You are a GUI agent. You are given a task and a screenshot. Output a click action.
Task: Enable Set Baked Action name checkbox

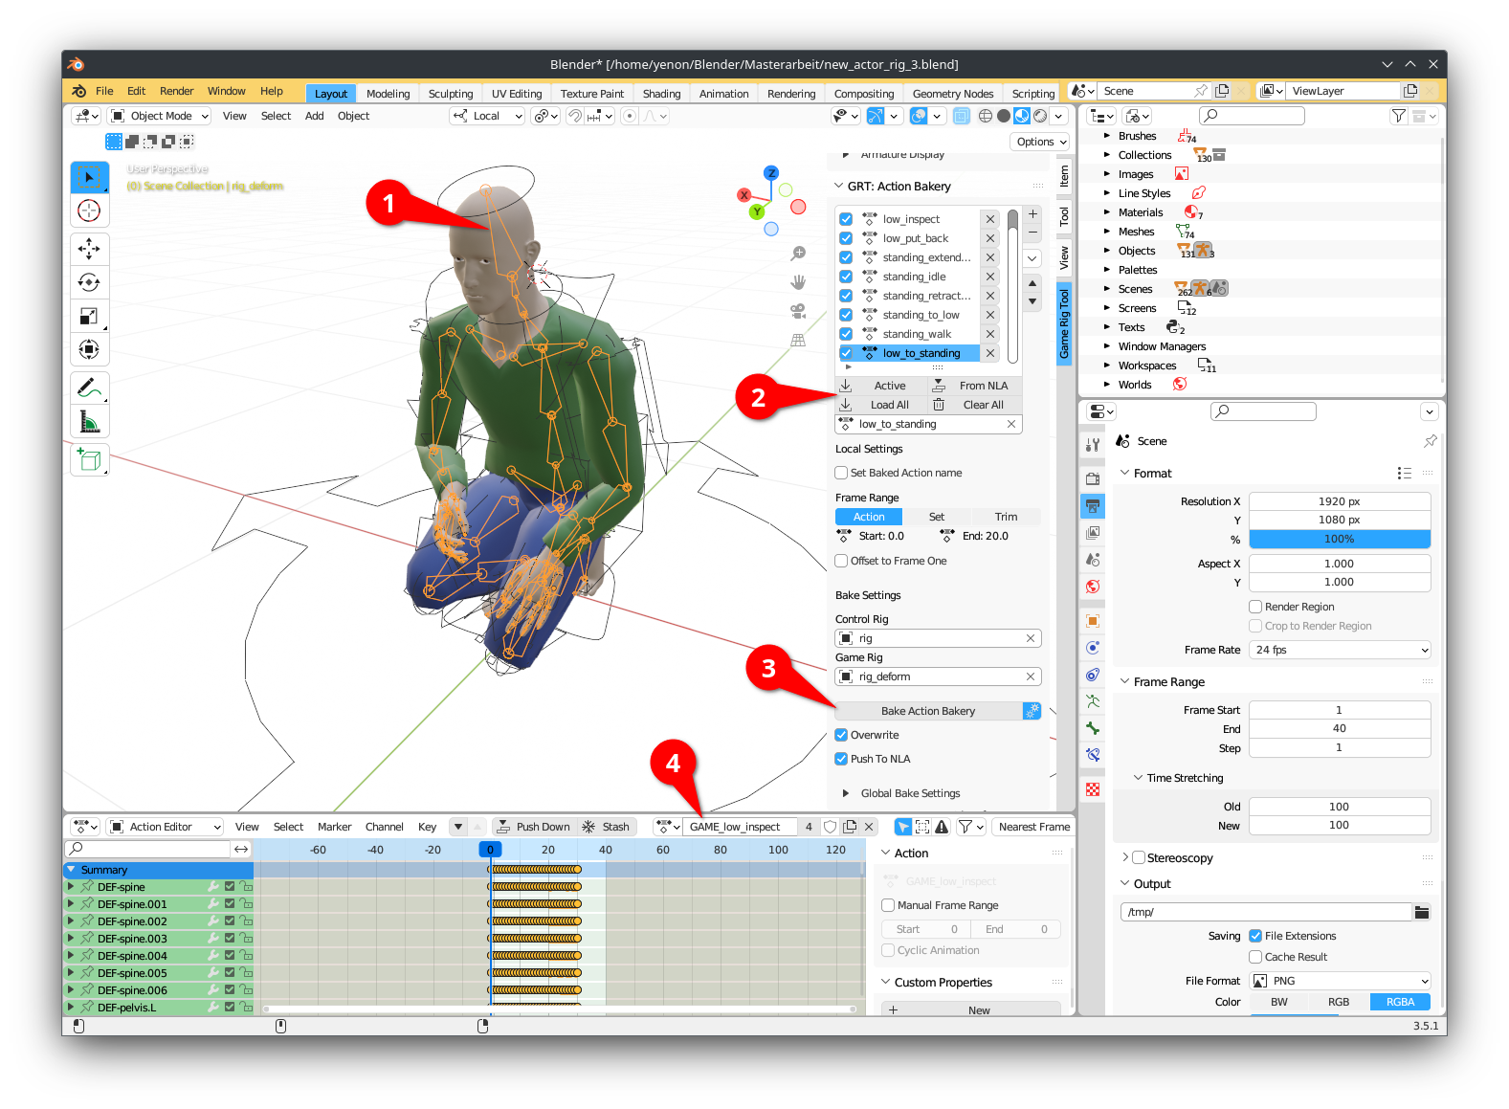click(x=842, y=473)
